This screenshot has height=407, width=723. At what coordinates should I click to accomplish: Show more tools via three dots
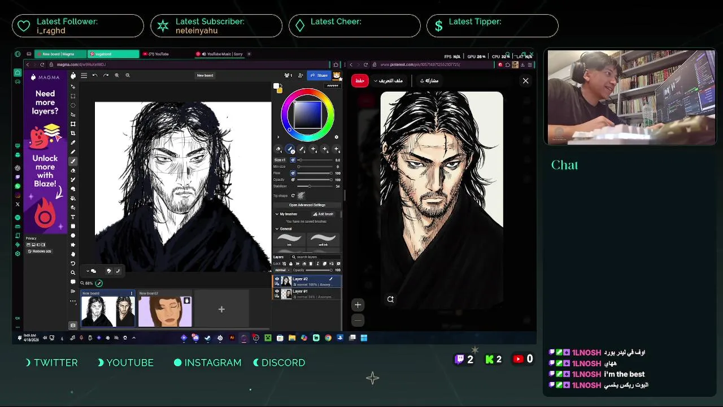click(x=73, y=301)
